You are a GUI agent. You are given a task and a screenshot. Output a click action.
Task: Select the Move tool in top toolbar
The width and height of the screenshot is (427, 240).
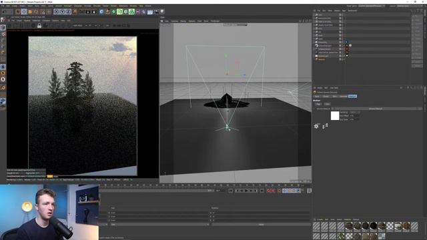coord(24,12)
